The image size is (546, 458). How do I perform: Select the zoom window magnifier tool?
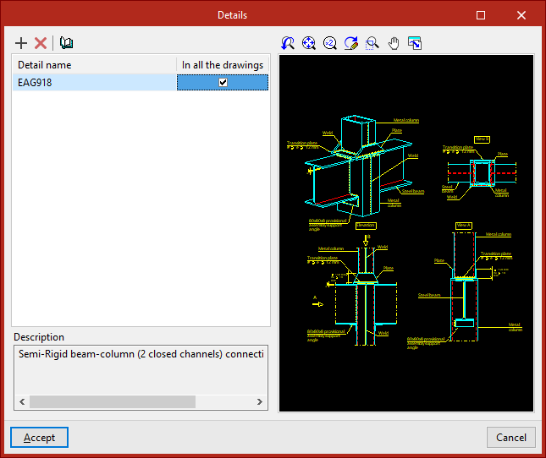(x=372, y=43)
